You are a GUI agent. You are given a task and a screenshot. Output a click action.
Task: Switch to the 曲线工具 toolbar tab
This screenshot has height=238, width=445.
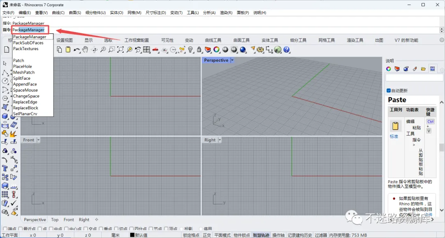click(213, 40)
